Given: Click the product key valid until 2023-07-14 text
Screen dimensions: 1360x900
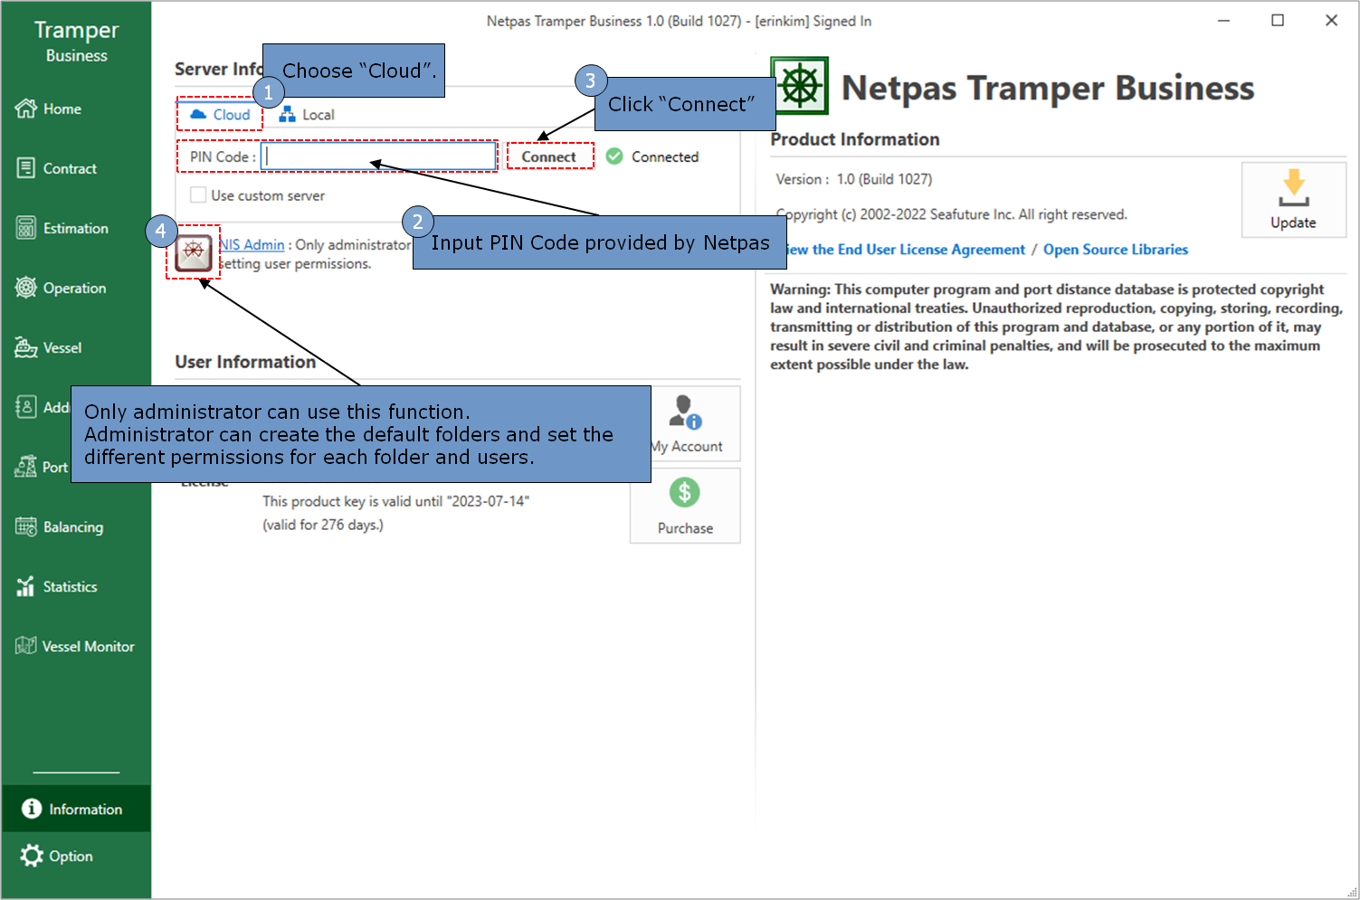Looking at the screenshot, I should 395,500.
